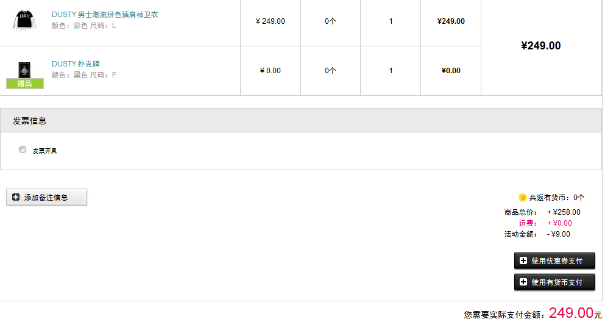Open the DUSTY sweatshirt product thumbnail
Image resolution: width=605 pixels, height=319 pixels.
(x=25, y=20)
